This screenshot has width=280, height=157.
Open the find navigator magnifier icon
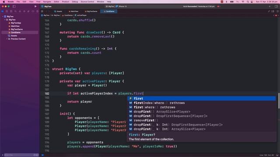16,11
